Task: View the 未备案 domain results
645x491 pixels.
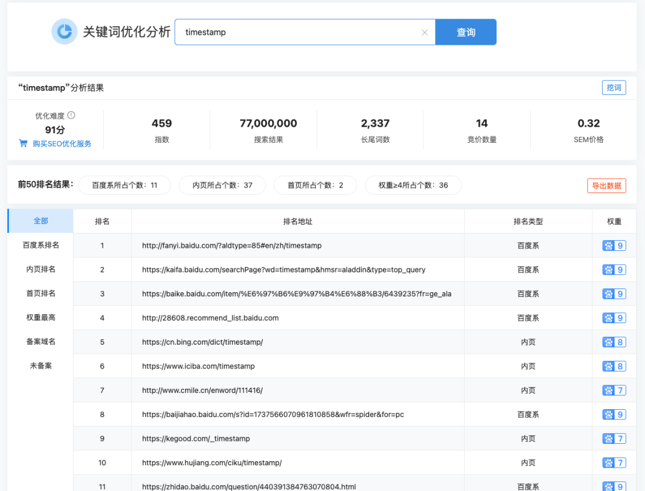Action: [x=39, y=366]
